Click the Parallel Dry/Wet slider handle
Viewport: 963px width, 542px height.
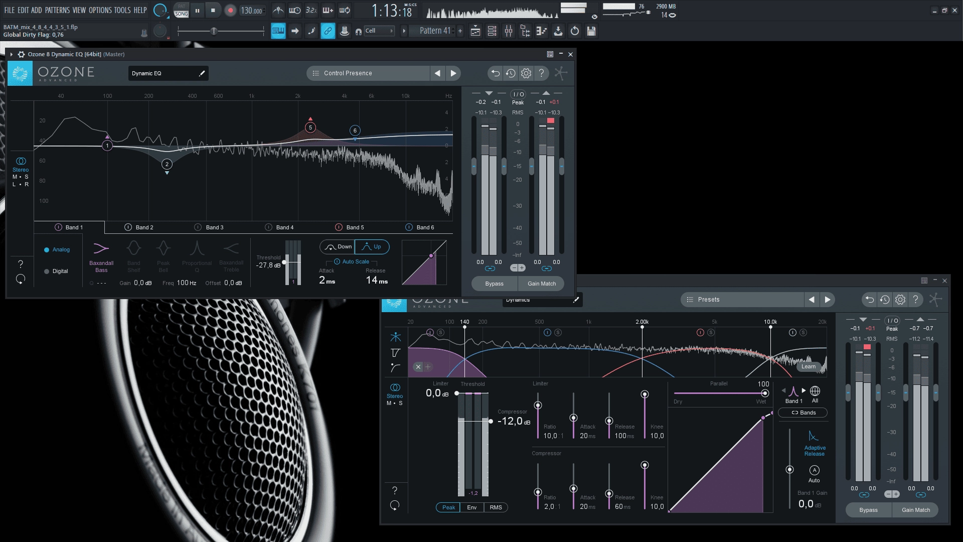coord(765,393)
